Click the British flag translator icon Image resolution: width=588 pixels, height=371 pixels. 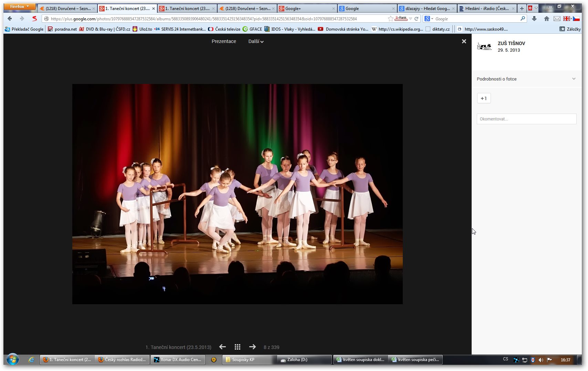(x=567, y=19)
